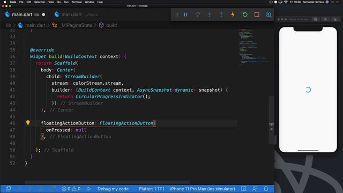Expand the main.dart breadcrumb

[35, 25]
